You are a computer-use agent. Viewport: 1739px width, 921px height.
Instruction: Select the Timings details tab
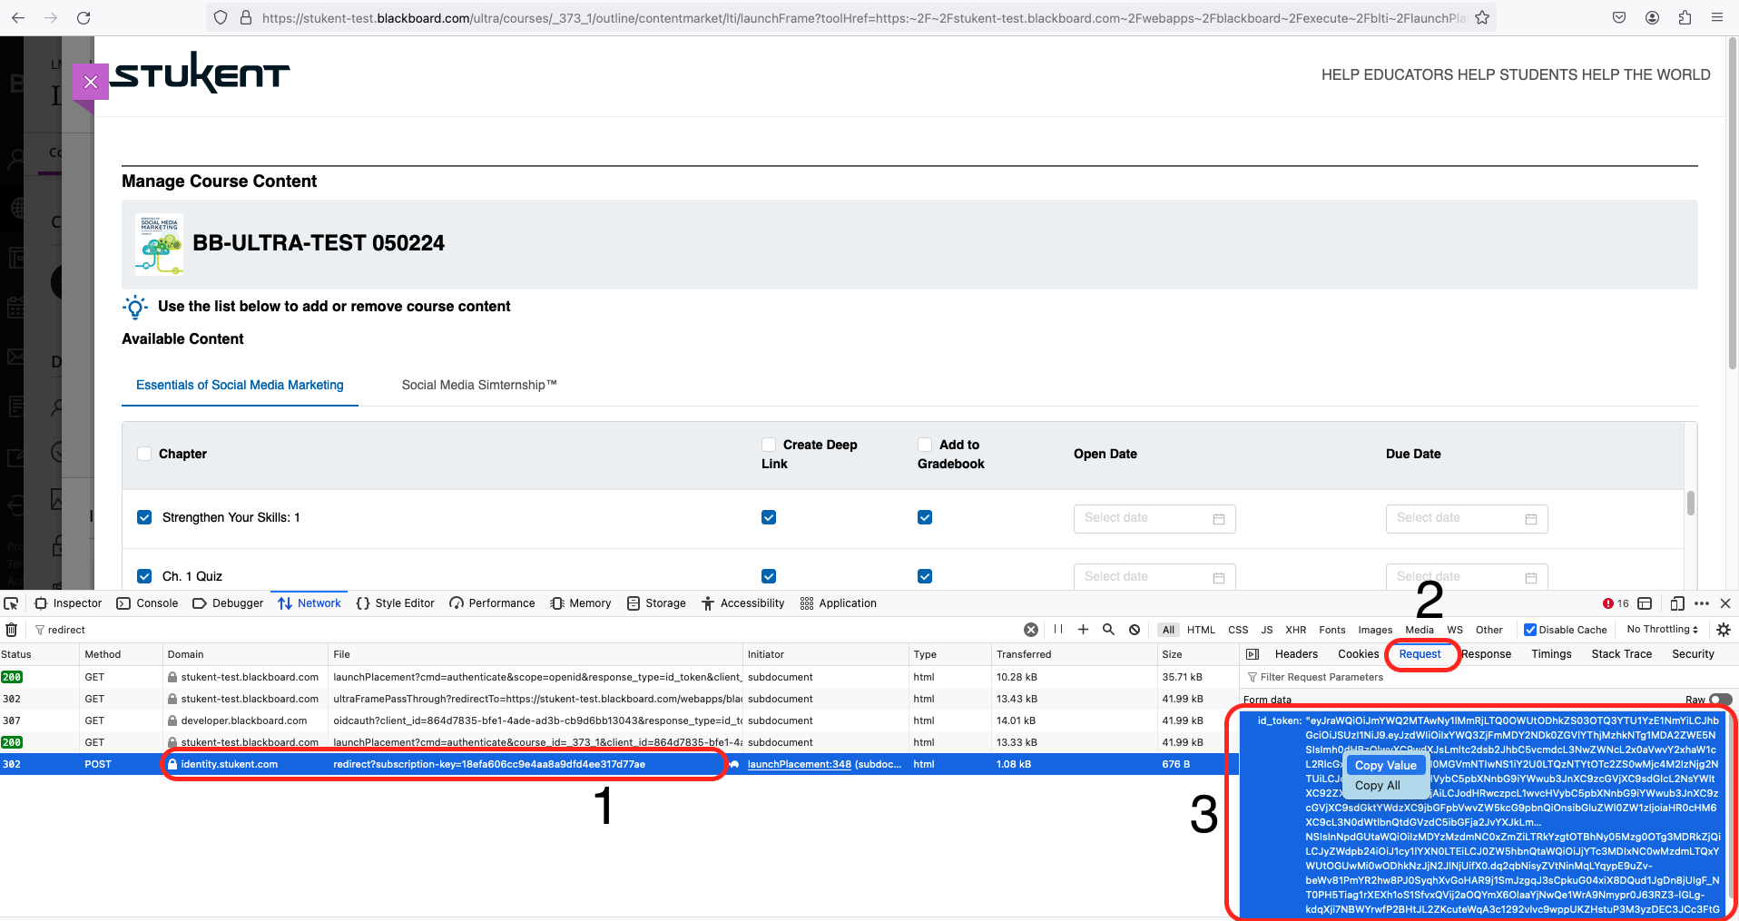pos(1551,654)
